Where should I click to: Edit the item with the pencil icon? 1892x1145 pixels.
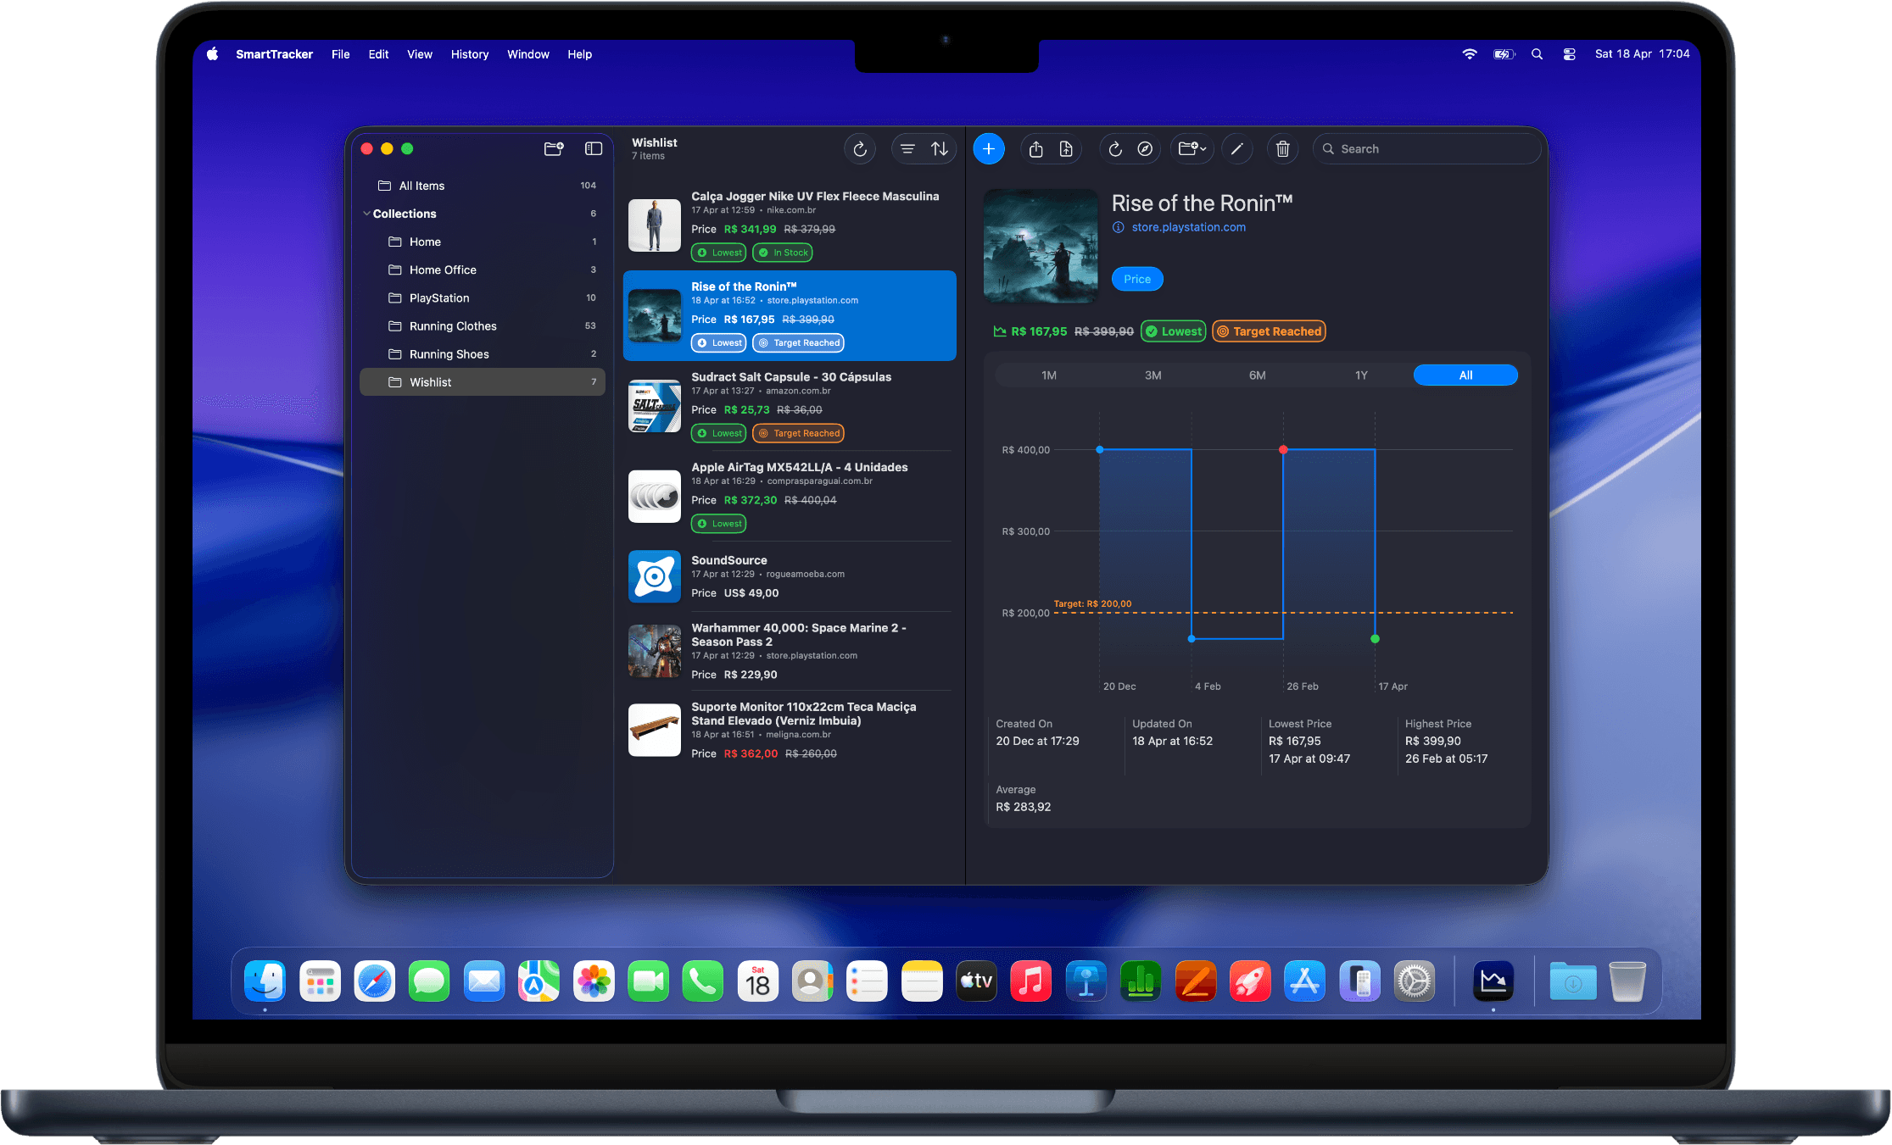click(x=1237, y=149)
